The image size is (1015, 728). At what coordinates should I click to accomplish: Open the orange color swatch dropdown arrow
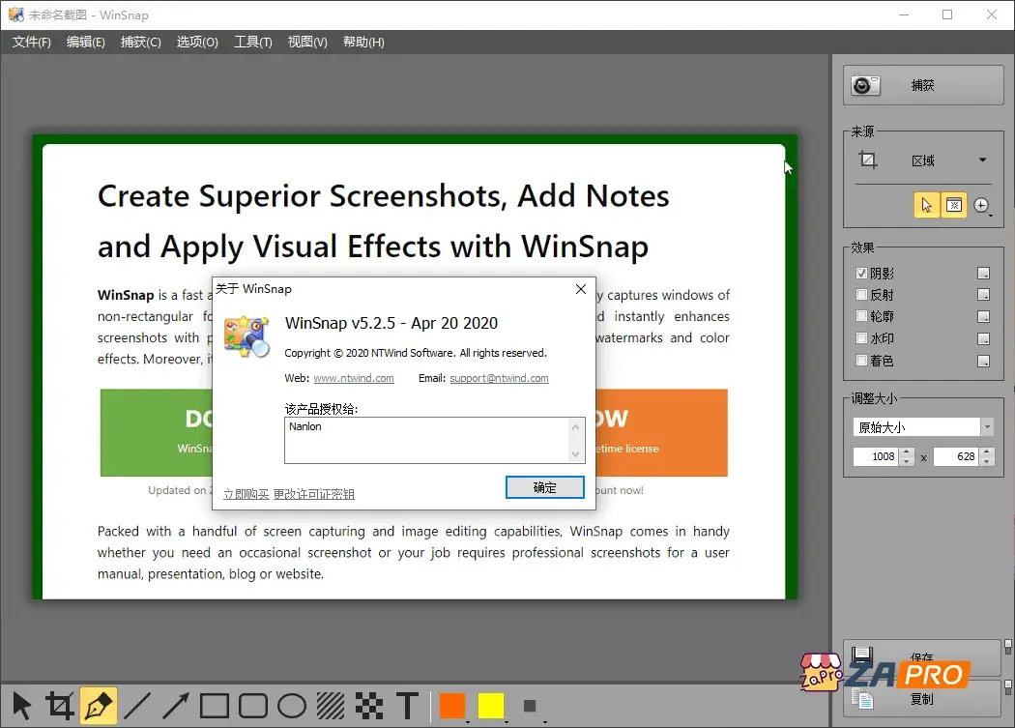pyautogui.click(x=468, y=720)
